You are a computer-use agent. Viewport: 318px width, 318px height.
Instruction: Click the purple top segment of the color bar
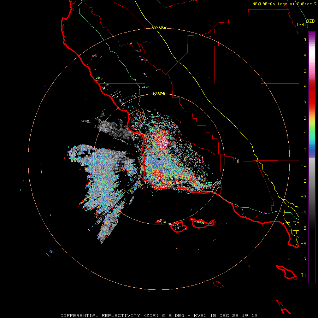(312, 35)
